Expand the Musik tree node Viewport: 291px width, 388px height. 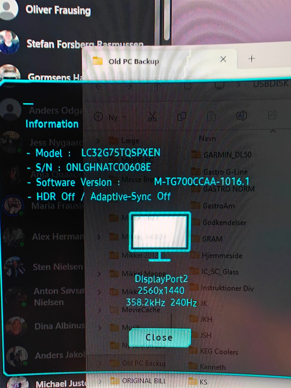[x=100, y=328]
